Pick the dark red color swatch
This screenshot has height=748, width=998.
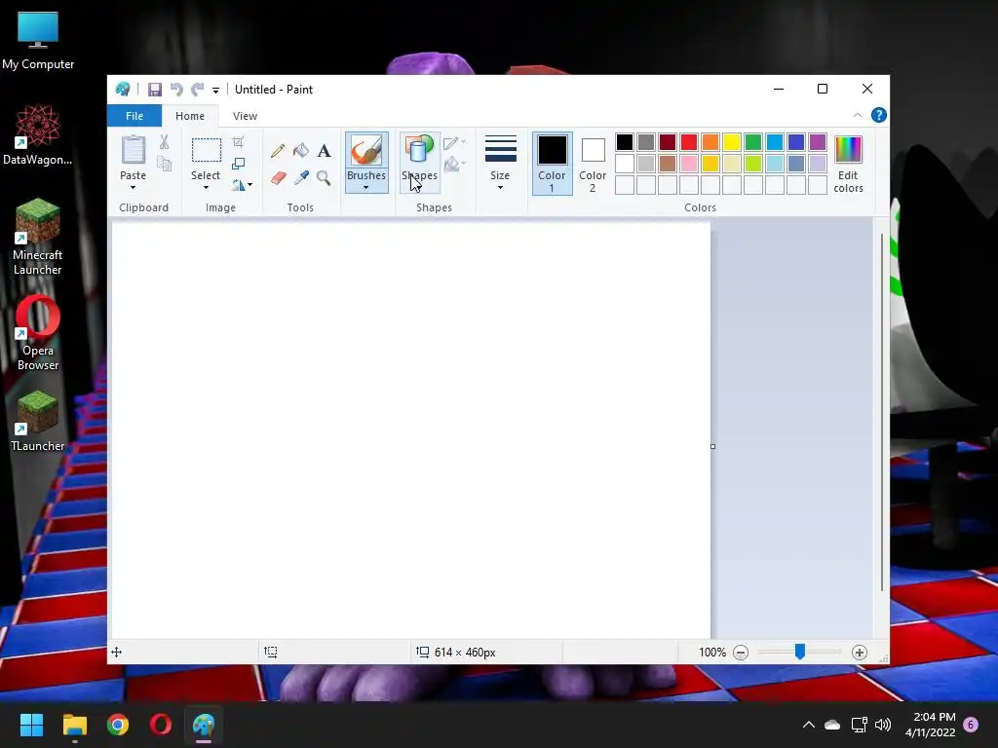coord(667,142)
